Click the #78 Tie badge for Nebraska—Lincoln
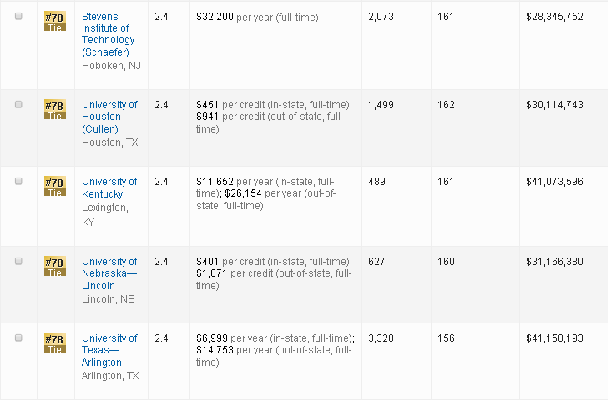The image size is (611, 400). (54, 267)
